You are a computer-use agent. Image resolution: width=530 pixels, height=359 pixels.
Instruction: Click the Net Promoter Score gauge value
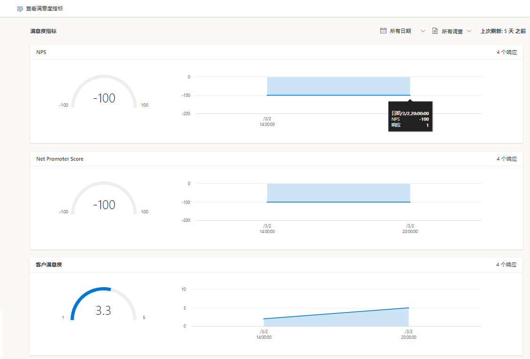point(104,204)
